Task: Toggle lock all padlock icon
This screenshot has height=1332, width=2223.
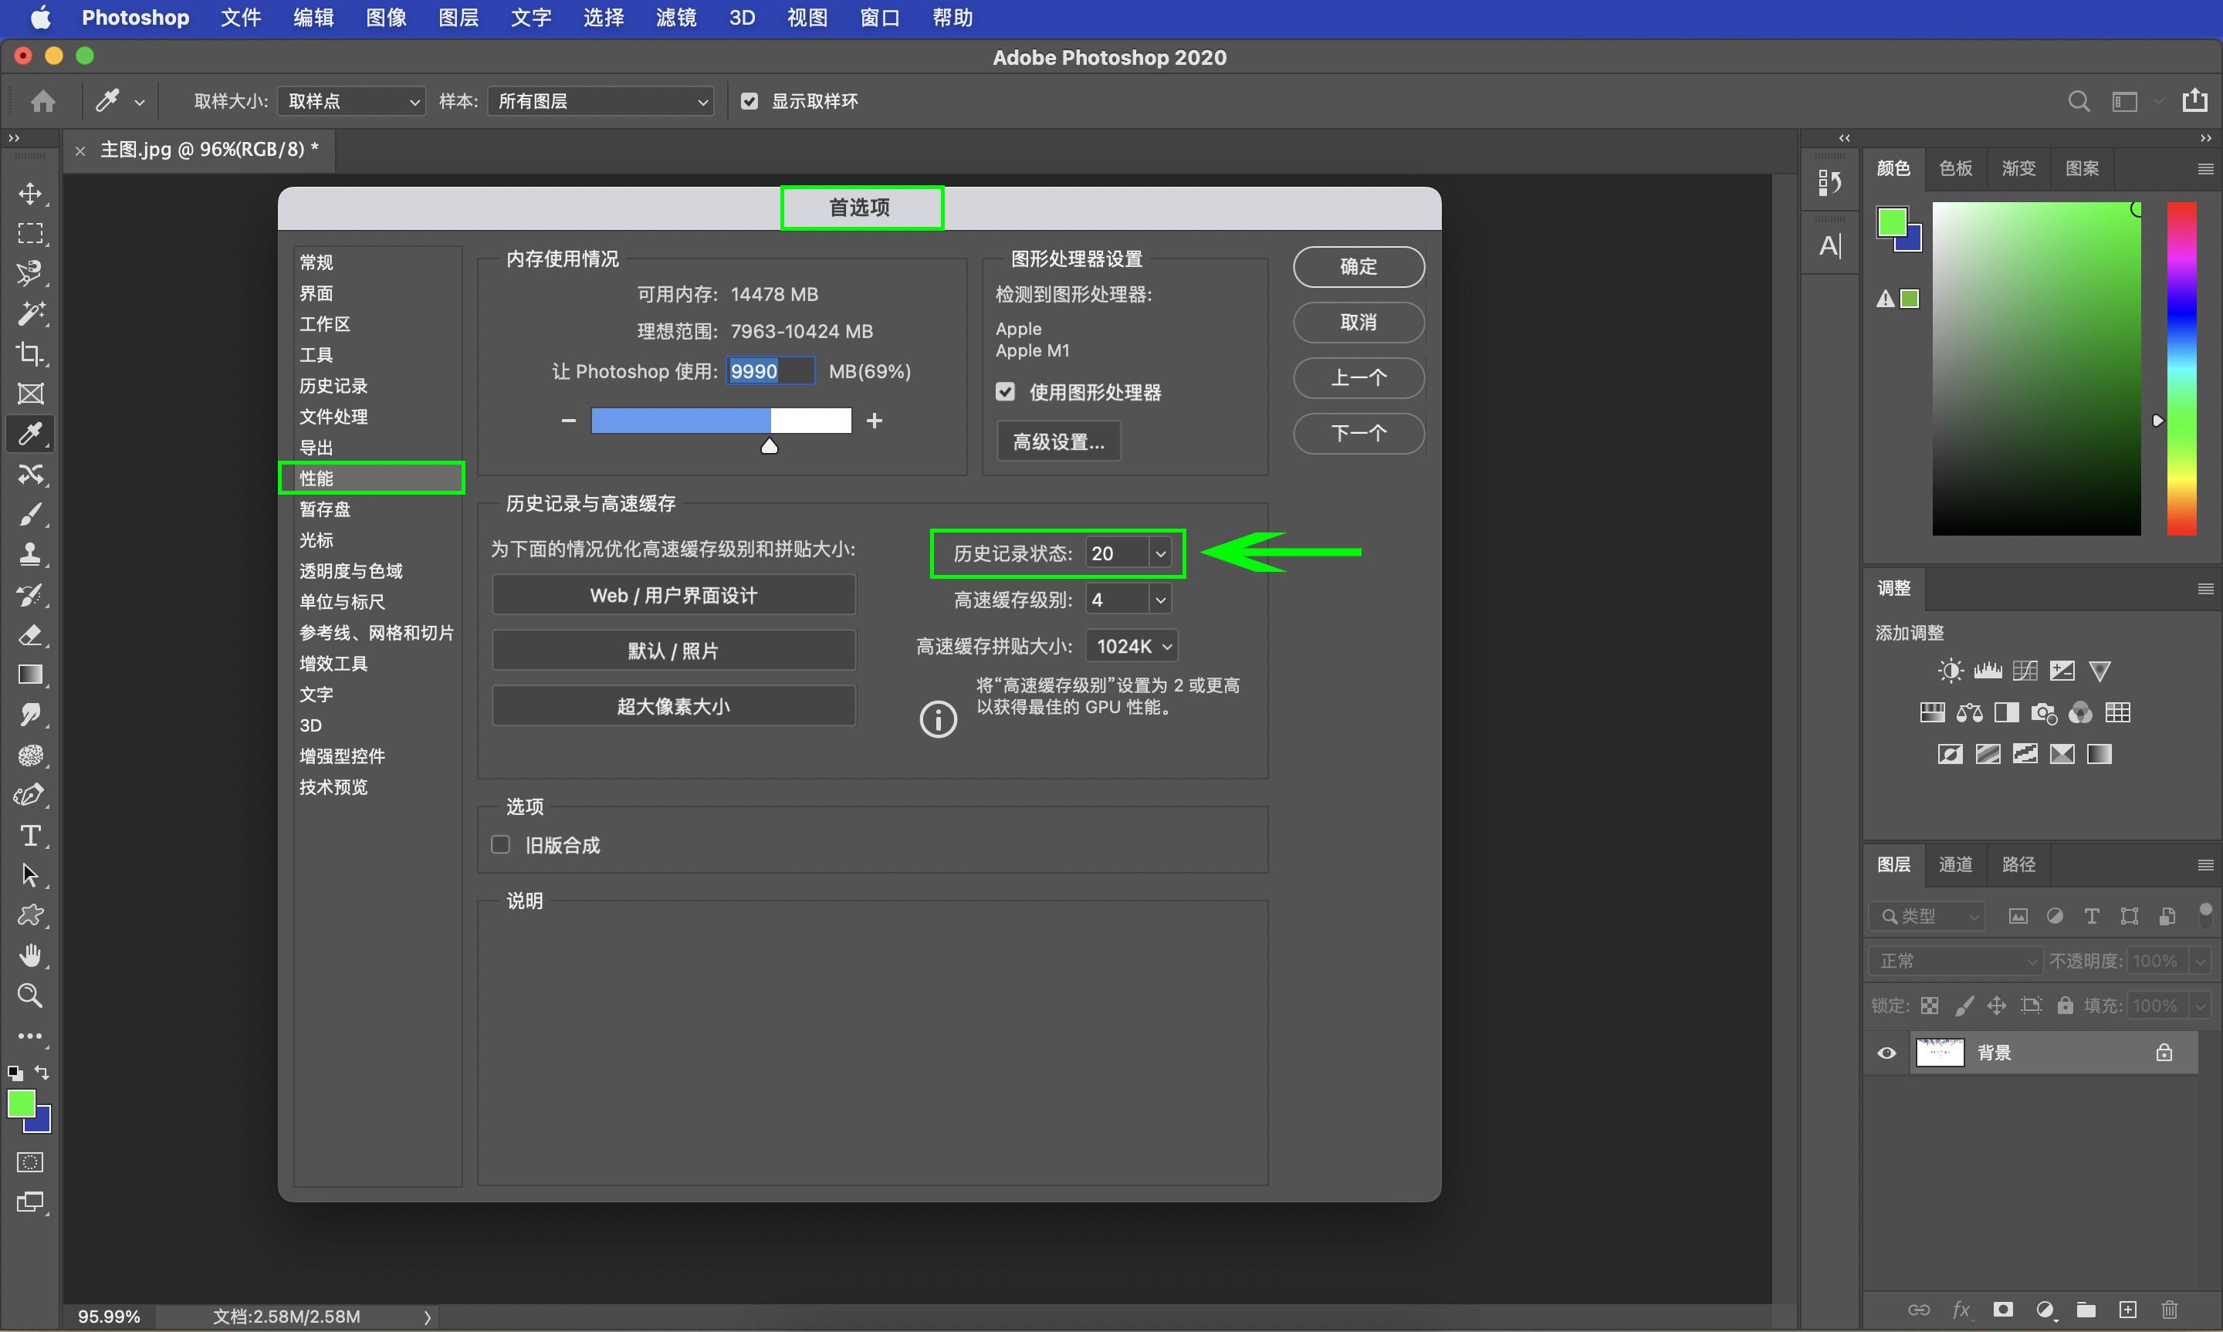Action: 2065,1006
